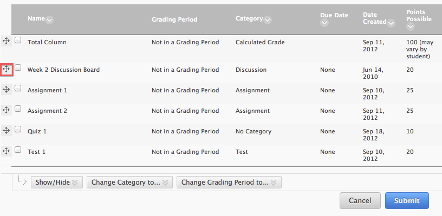Click the move handle for Total Column row
The height and width of the screenshot is (216, 442).
(x=6, y=42)
